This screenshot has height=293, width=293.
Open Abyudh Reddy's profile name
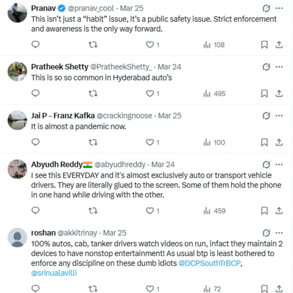(x=57, y=164)
